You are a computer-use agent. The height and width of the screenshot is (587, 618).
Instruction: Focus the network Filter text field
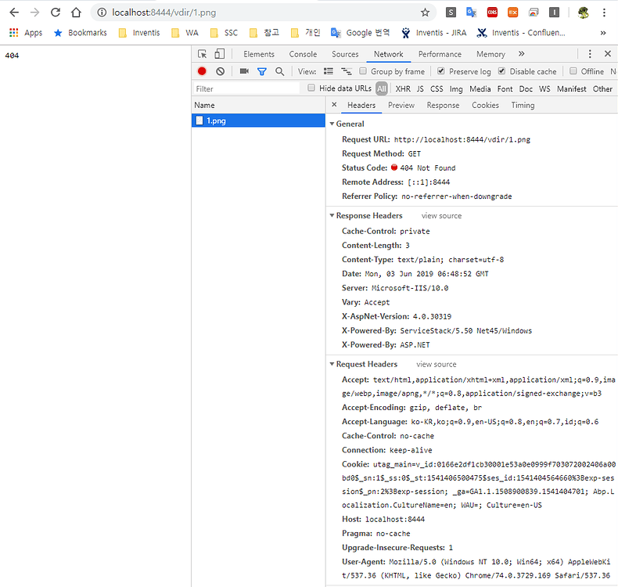coord(246,88)
